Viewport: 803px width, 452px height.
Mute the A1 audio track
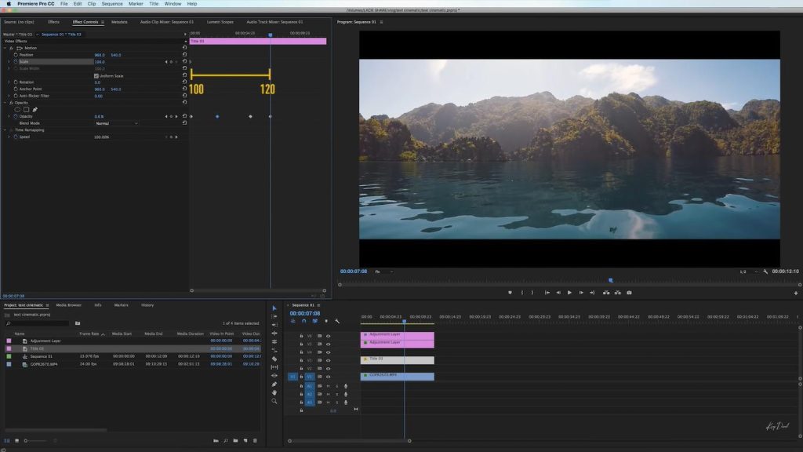click(x=329, y=386)
